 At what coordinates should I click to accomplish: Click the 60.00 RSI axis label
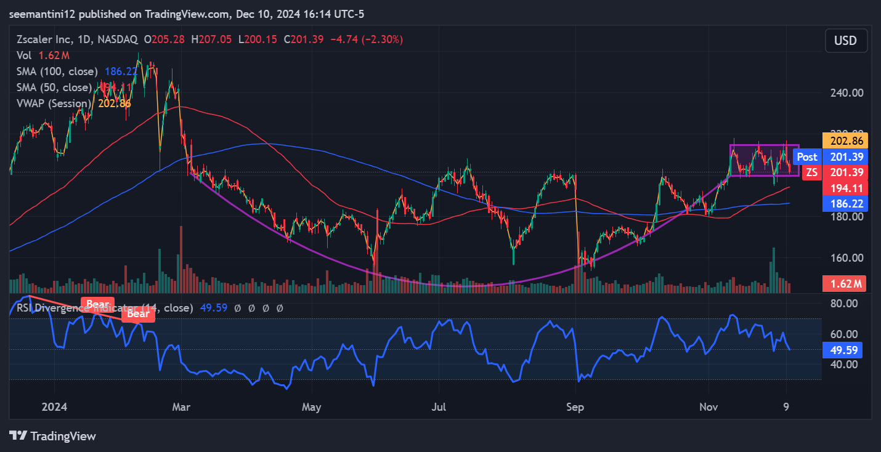click(843, 334)
